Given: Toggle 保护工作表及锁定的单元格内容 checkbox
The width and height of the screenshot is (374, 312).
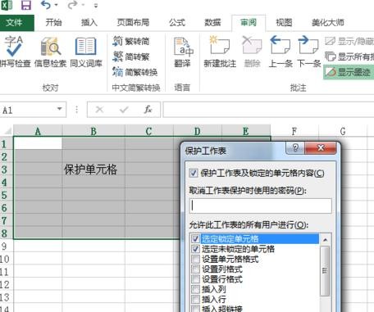Looking at the screenshot, I should click(x=194, y=173).
